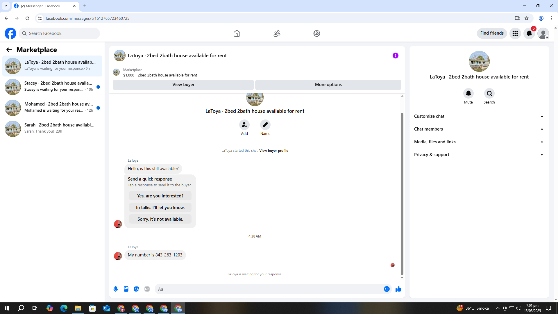Send quick response 'Yes, are you interested?'

pos(160,196)
